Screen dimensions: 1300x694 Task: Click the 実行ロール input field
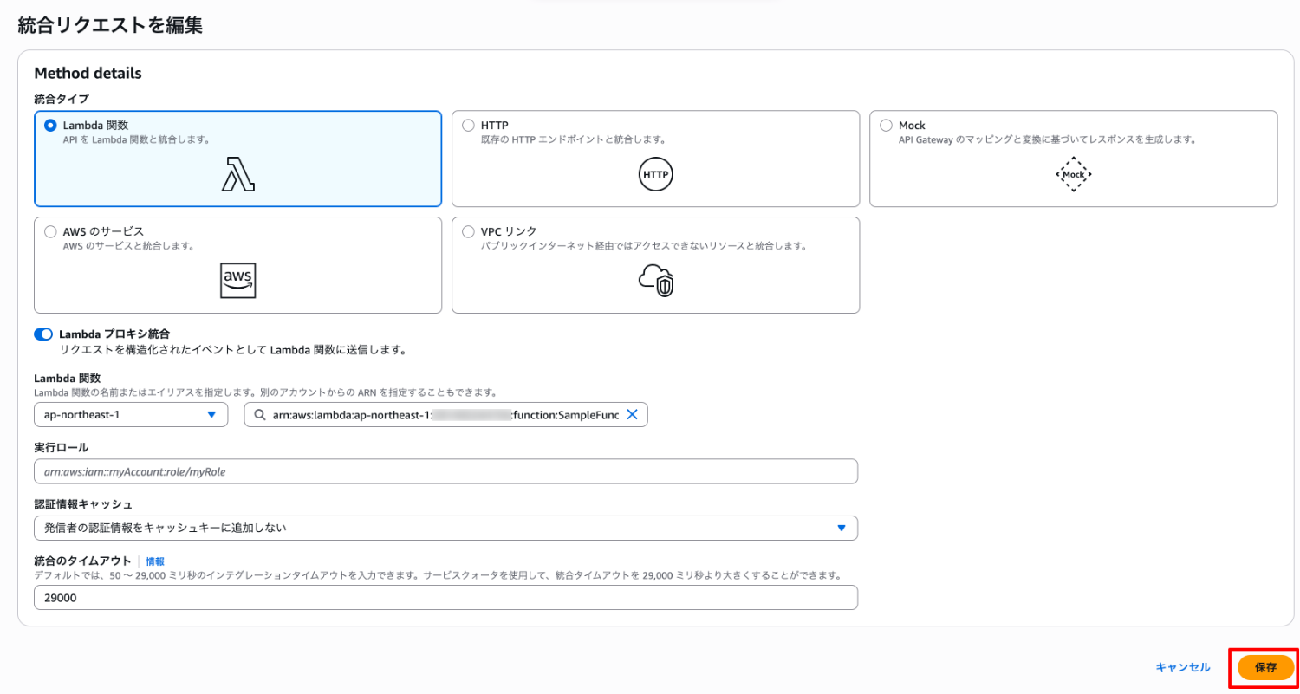tap(445, 471)
